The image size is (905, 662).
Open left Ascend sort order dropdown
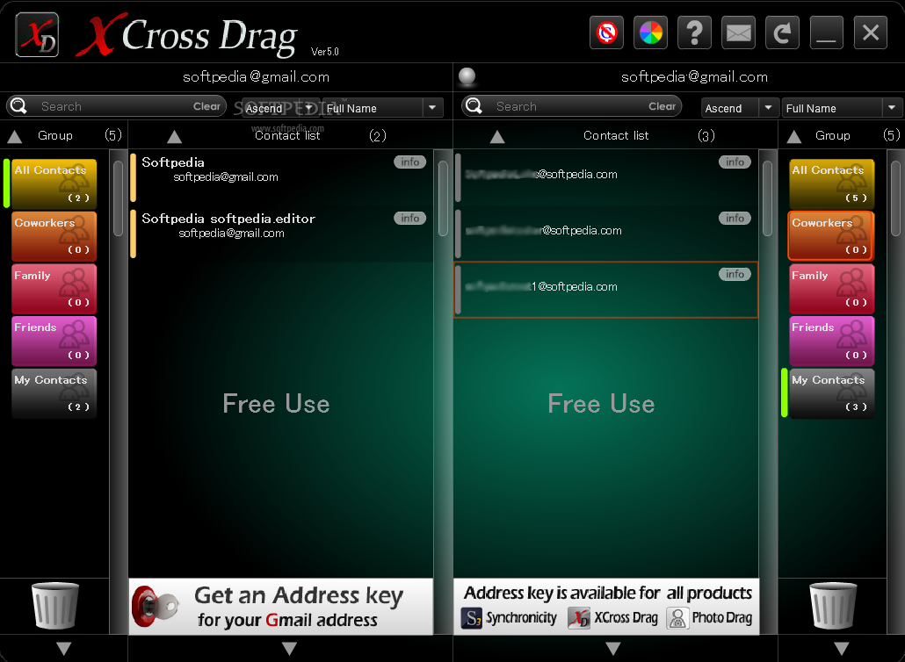280,108
